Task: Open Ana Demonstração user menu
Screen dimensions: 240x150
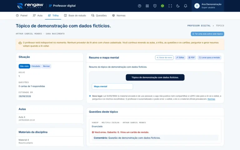Action: click(208, 6)
